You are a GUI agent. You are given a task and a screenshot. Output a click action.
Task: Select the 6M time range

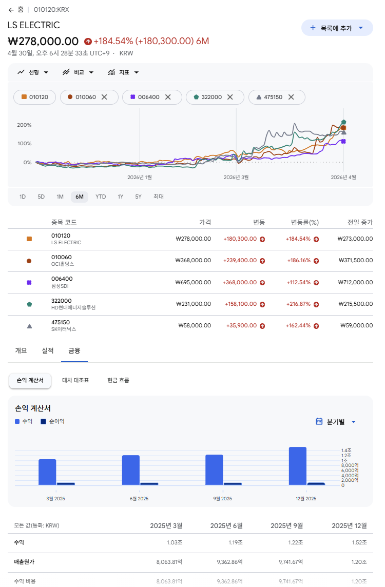(80, 197)
